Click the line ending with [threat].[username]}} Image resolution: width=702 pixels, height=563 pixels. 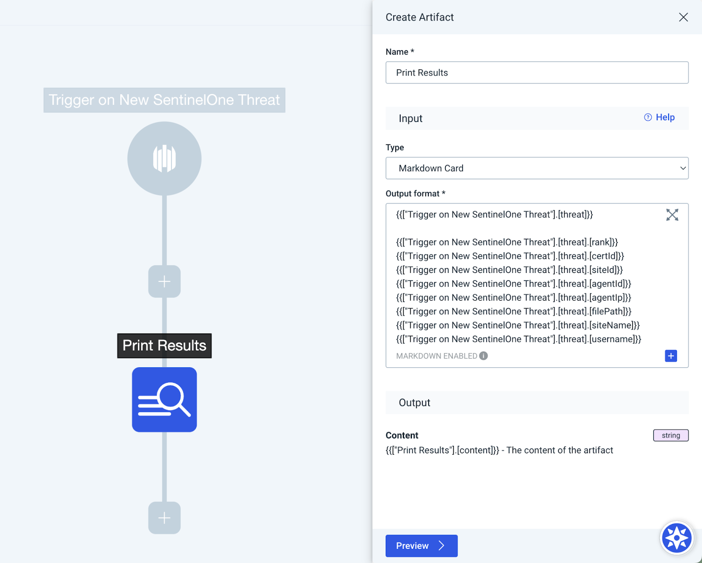519,339
